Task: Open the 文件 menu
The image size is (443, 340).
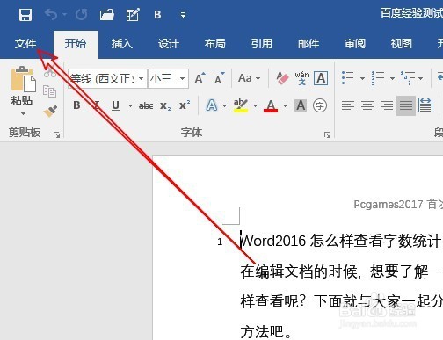Action: pyautogui.click(x=25, y=44)
